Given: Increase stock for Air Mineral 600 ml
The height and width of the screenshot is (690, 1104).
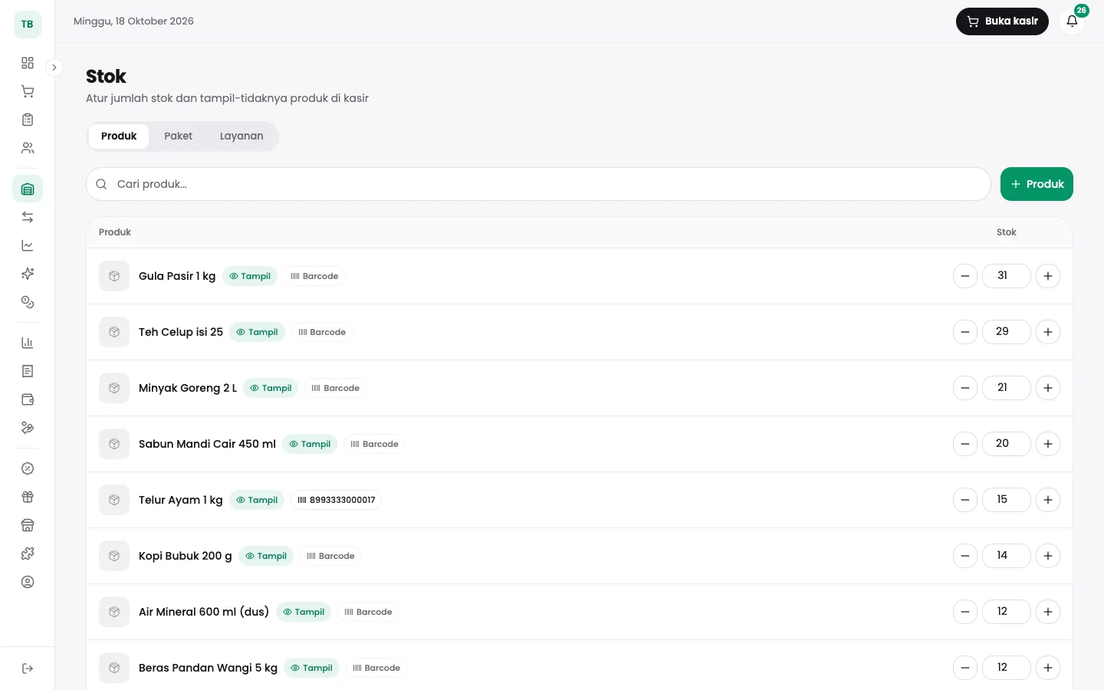Looking at the screenshot, I should click(1048, 612).
